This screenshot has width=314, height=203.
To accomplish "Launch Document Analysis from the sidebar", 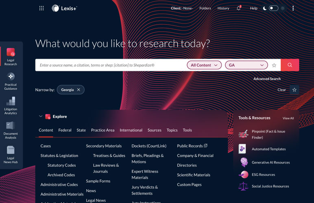I will coord(11,130).
